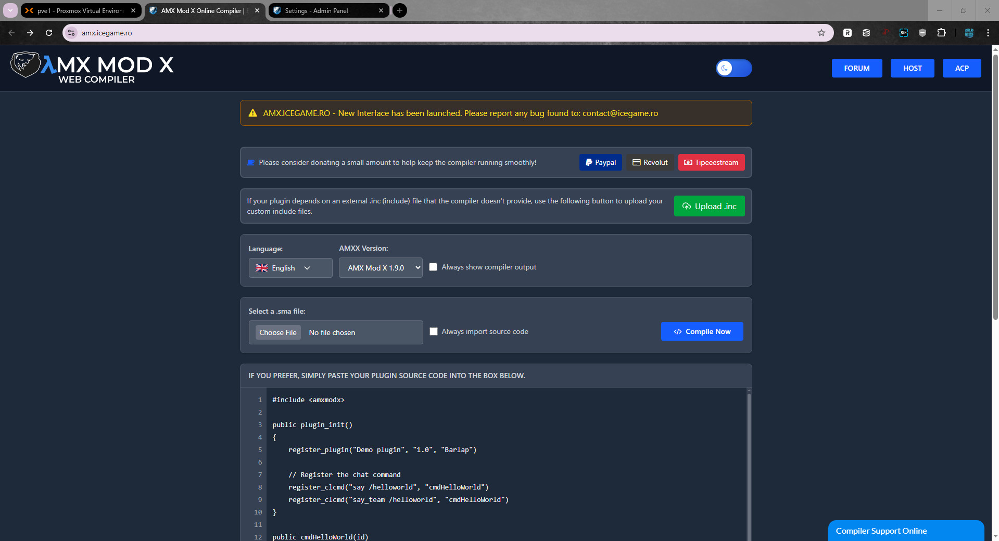Open the Chrome three-dot menu
Screen dimensions: 999x541
pyautogui.click(x=988, y=33)
